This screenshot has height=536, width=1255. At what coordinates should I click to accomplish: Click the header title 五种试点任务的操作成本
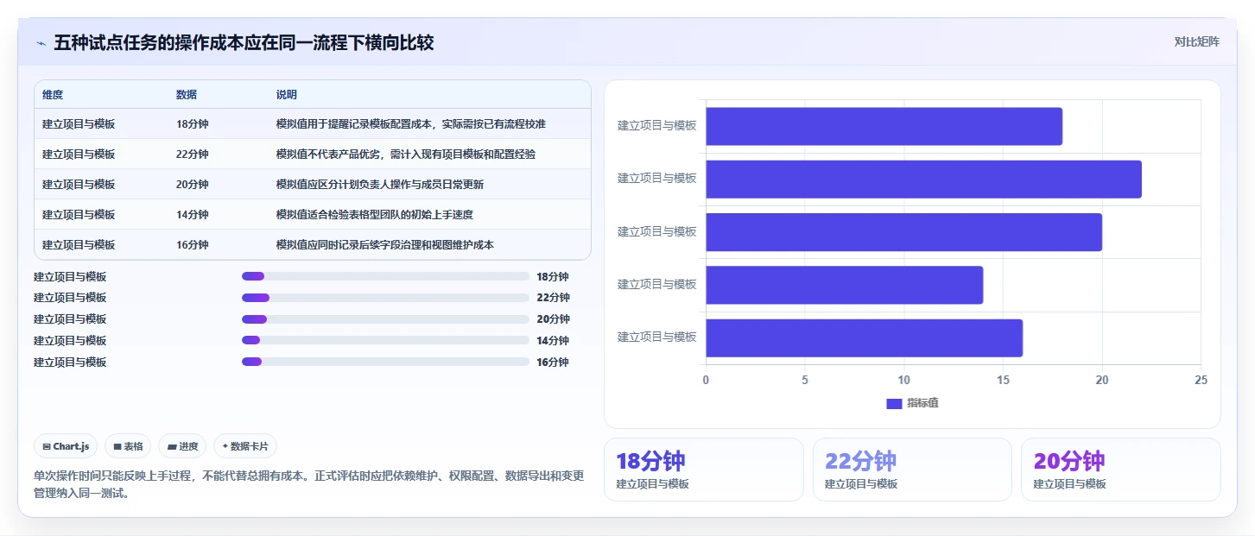point(244,43)
